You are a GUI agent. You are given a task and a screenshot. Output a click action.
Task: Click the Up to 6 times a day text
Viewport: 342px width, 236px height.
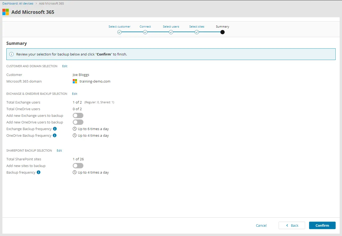coord(93,129)
